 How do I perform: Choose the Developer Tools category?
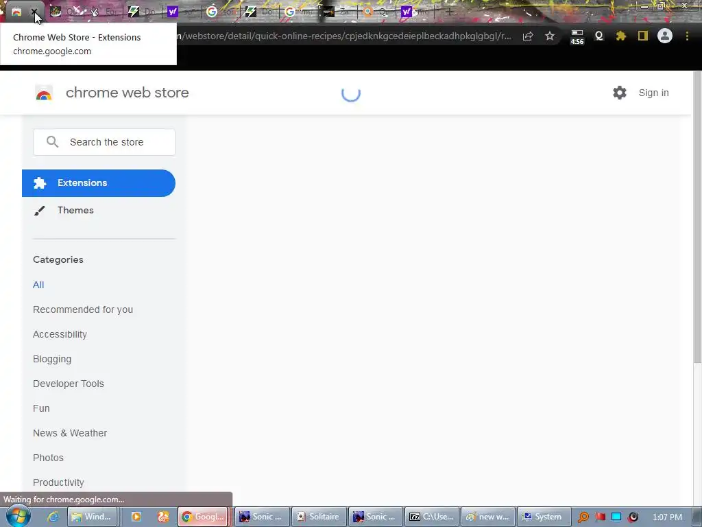tap(69, 384)
